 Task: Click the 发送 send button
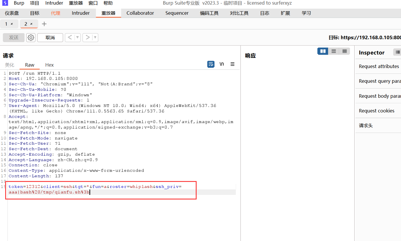14,37
